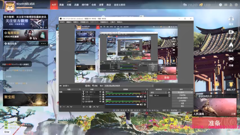
Task: Remove scene with the scenes minus icon
Action: (x=64, y=107)
